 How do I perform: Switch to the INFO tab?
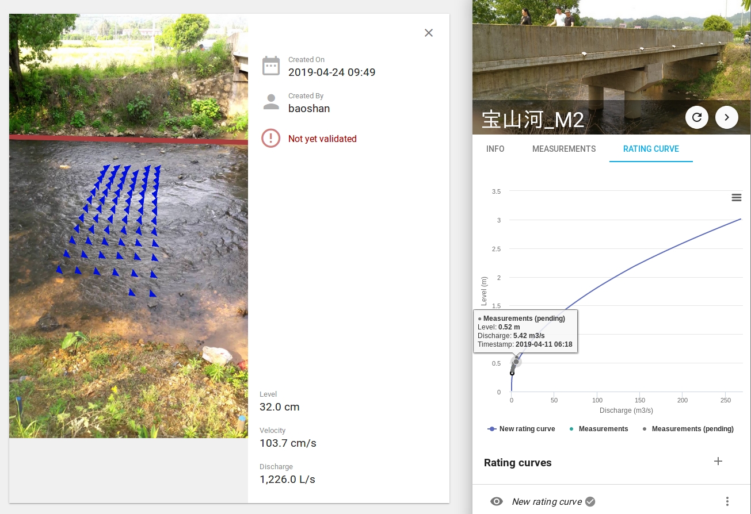pyautogui.click(x=495, y=149)
